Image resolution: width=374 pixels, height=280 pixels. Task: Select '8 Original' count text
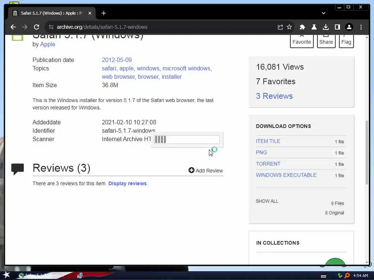point(335,213)
